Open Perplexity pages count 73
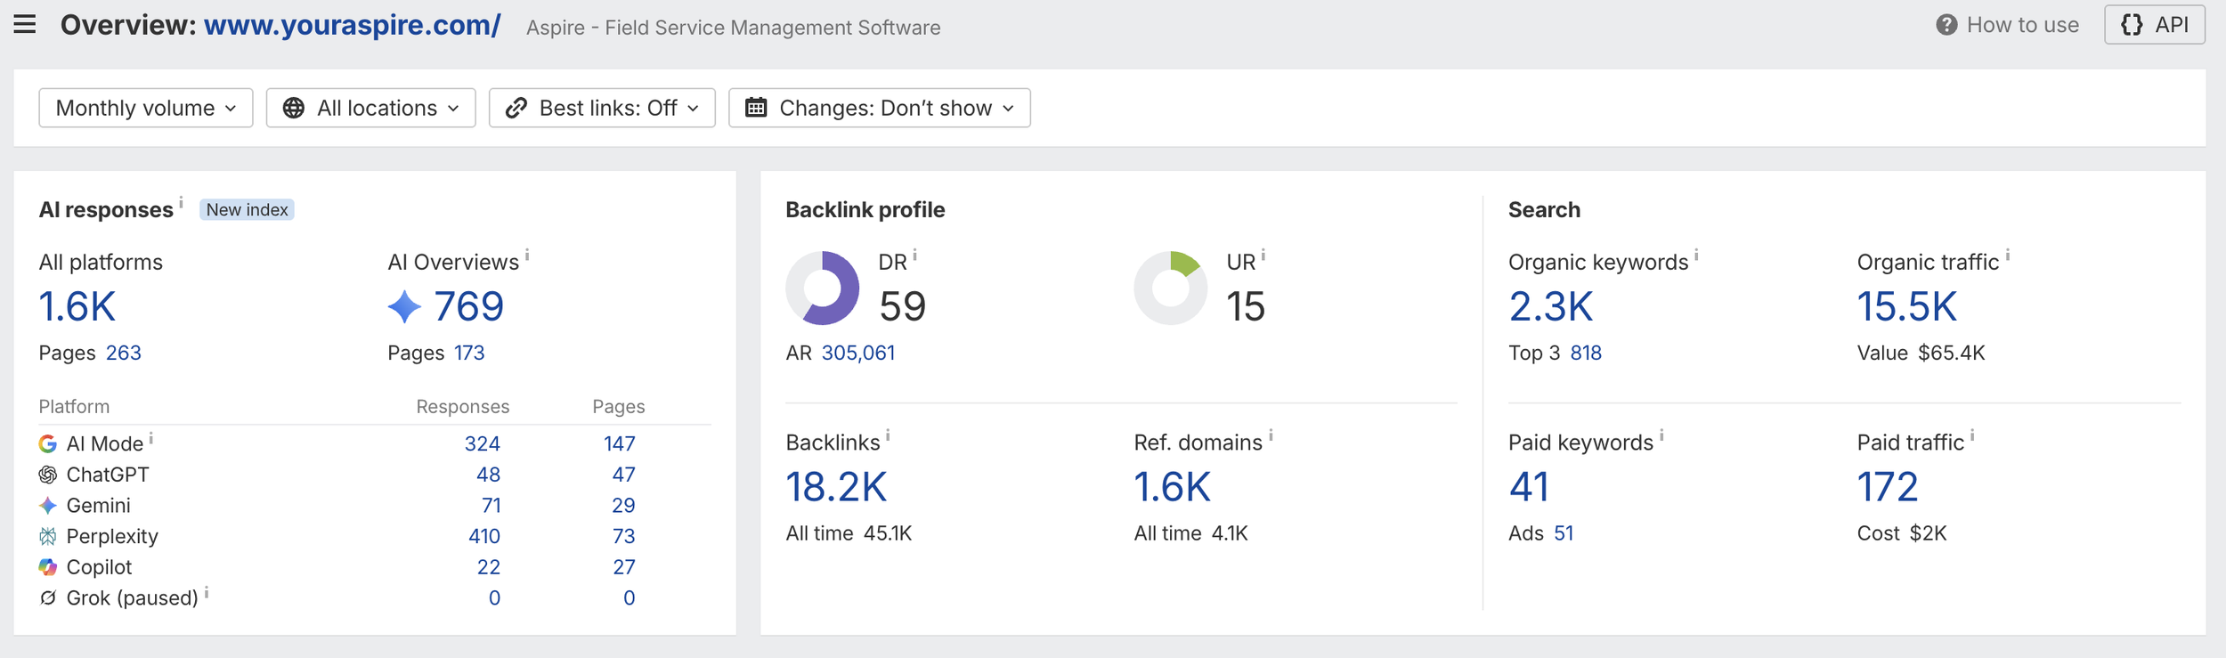Viewport: 2226px width, 658px height. pyautogui.click(x=624, y=536)
